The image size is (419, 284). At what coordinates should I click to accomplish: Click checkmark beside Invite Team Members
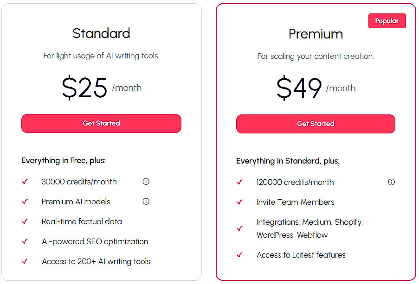240,202
